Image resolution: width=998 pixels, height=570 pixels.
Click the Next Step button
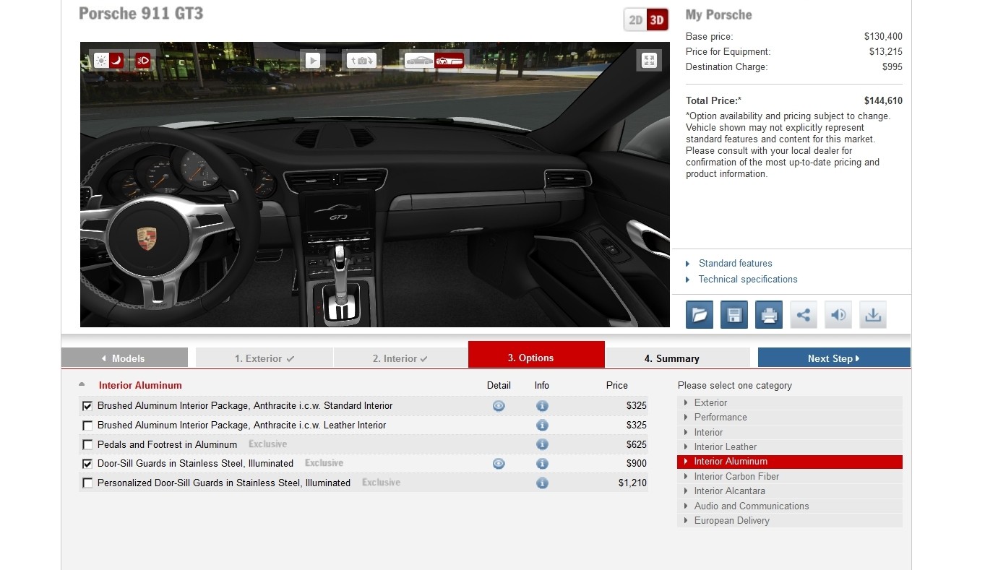834,358
